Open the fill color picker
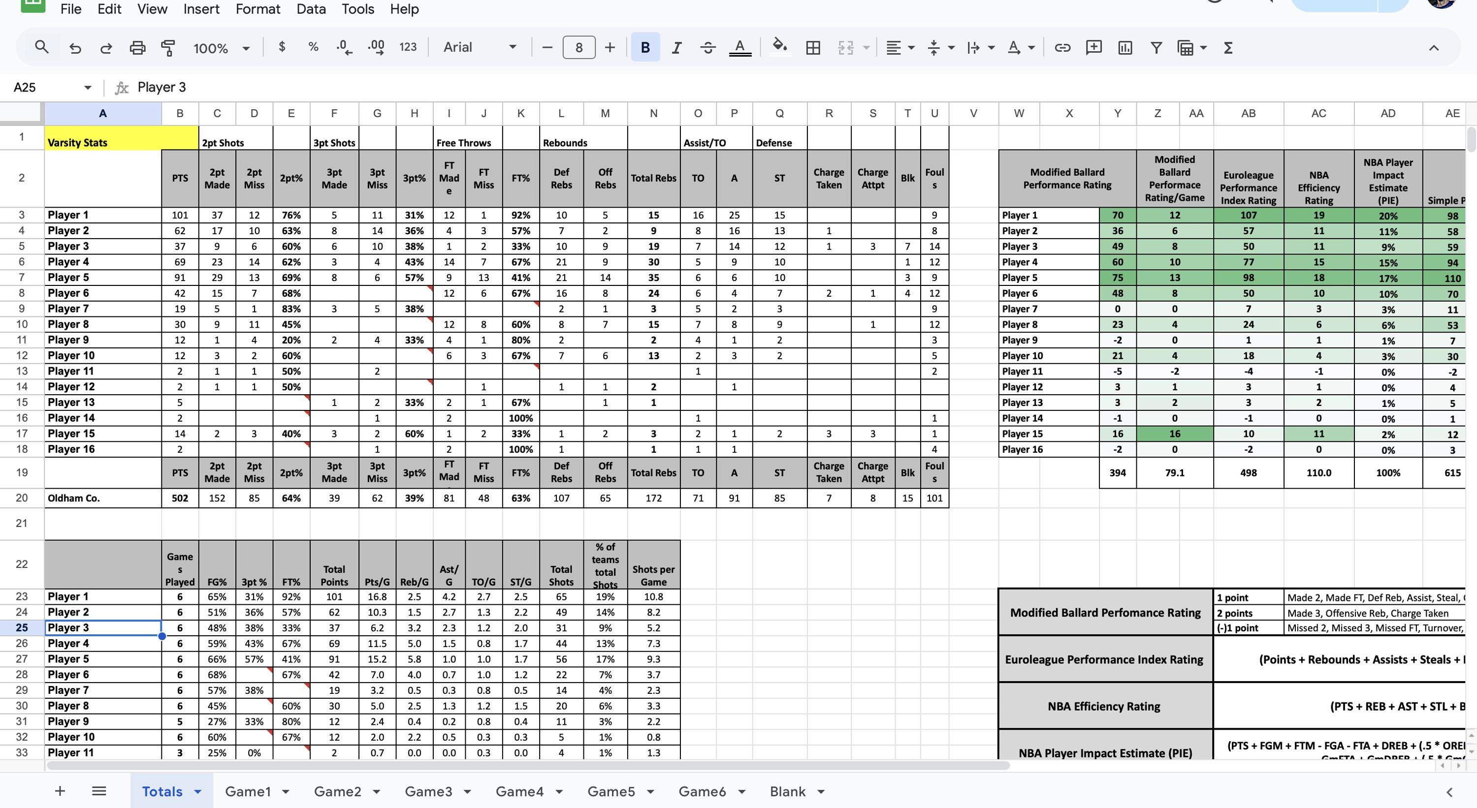1477x808 pixels. coord(779,47)
